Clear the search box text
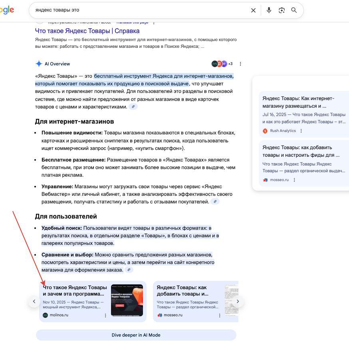This screenshot has width=349, height=343. (x=253, y=10)
